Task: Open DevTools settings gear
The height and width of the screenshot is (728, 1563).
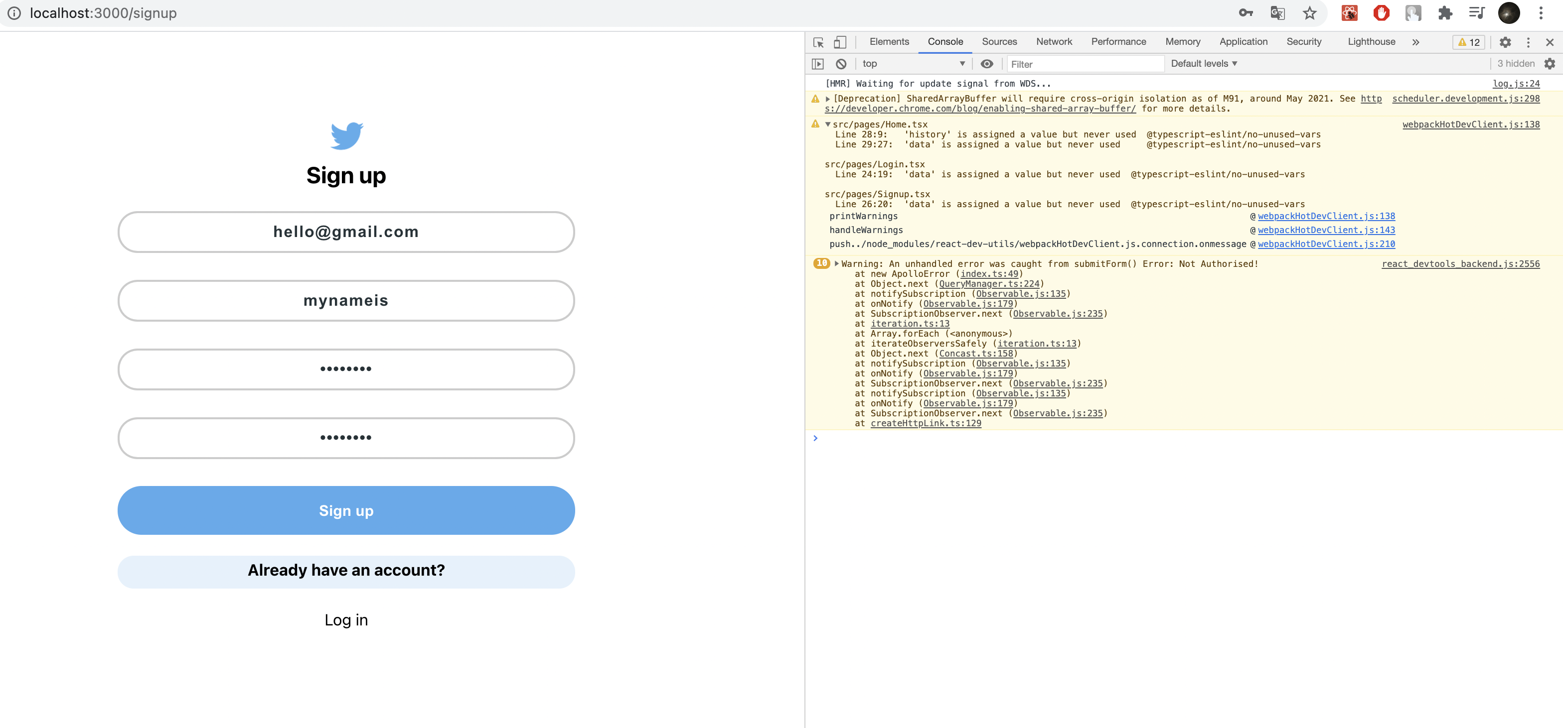Action: click(x=1505, y=42)
